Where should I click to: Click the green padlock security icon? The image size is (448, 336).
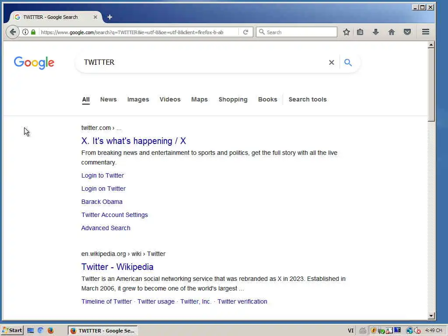pos(33,32)
